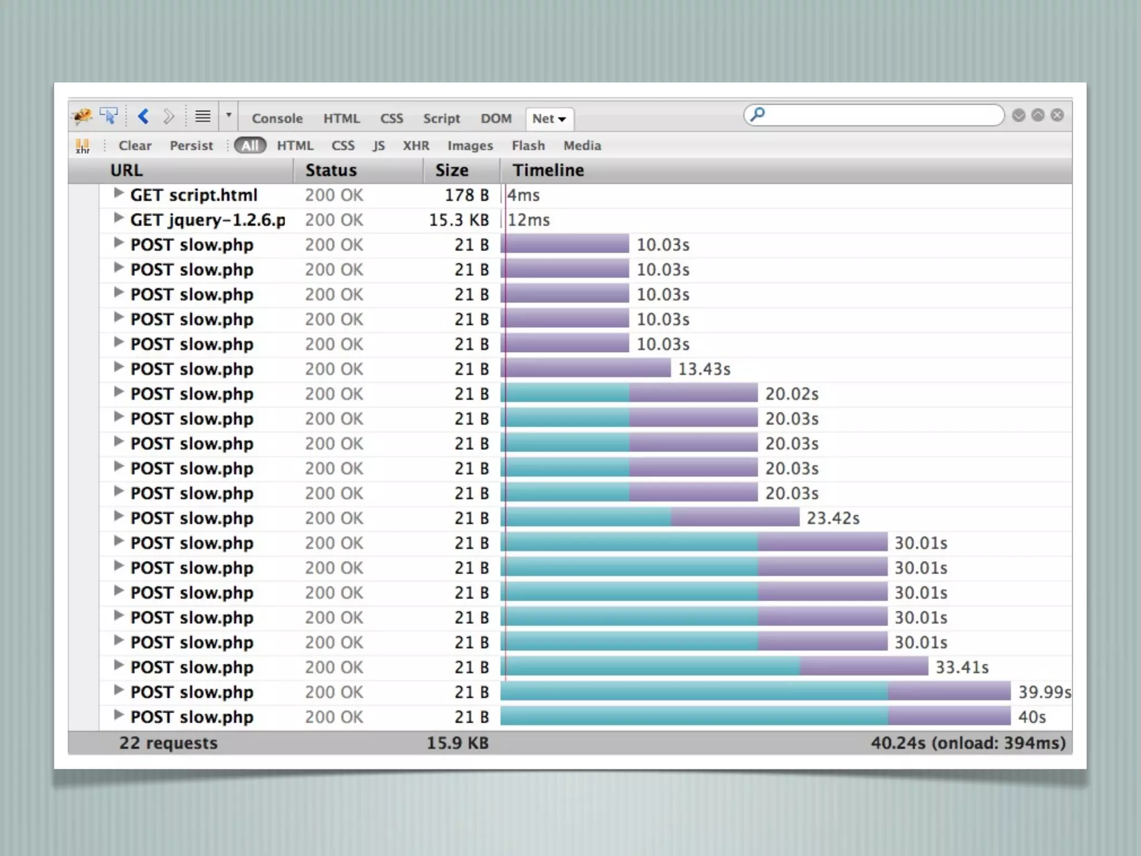Open the lines list icon menu
The image size is (1141, 856).
point(203,116)
